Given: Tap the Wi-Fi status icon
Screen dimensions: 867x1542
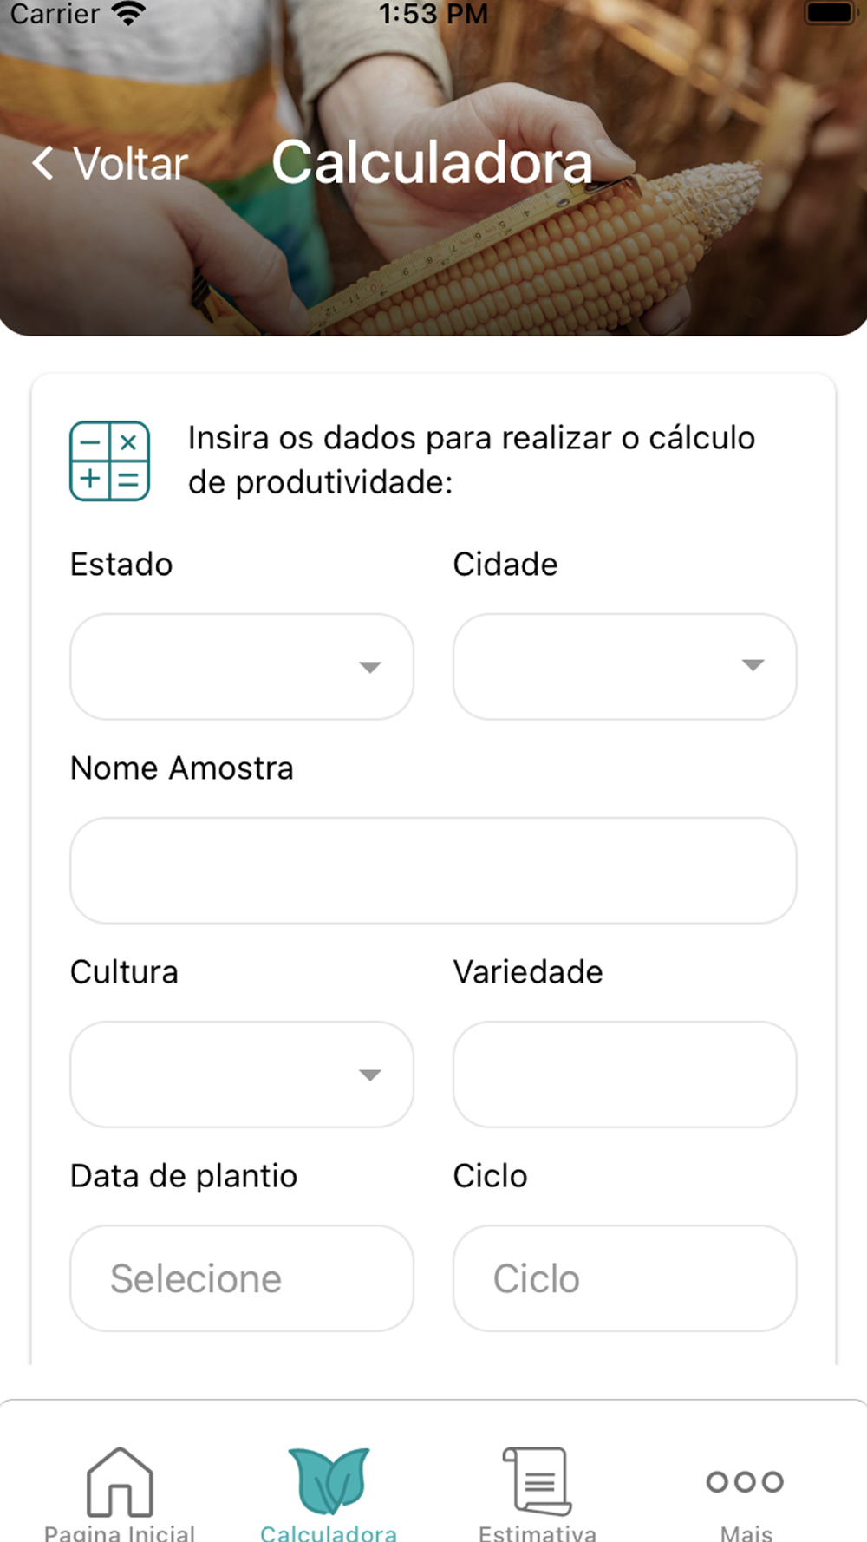Looking at the screenshot, I should [128, 14].
